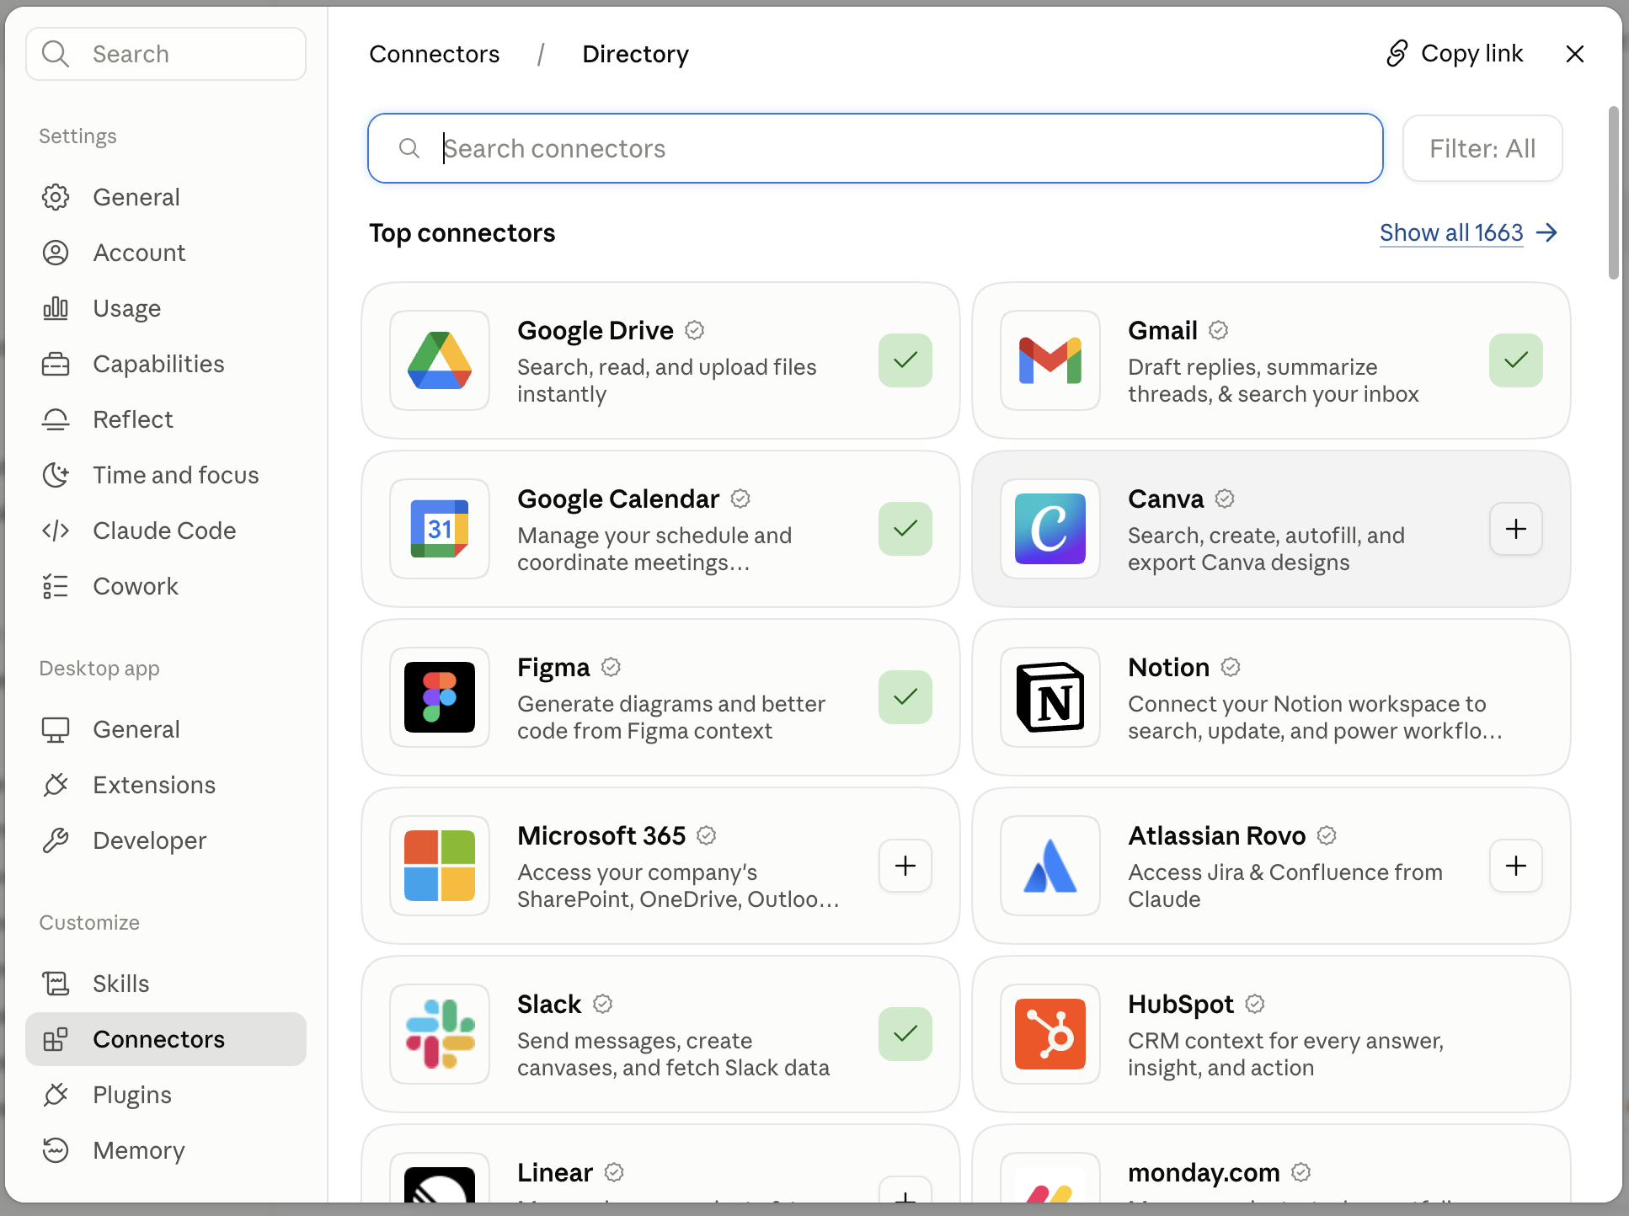This screenshot has width=1629, height=1216.
Task: Open the Skills page
Action: 166,984
